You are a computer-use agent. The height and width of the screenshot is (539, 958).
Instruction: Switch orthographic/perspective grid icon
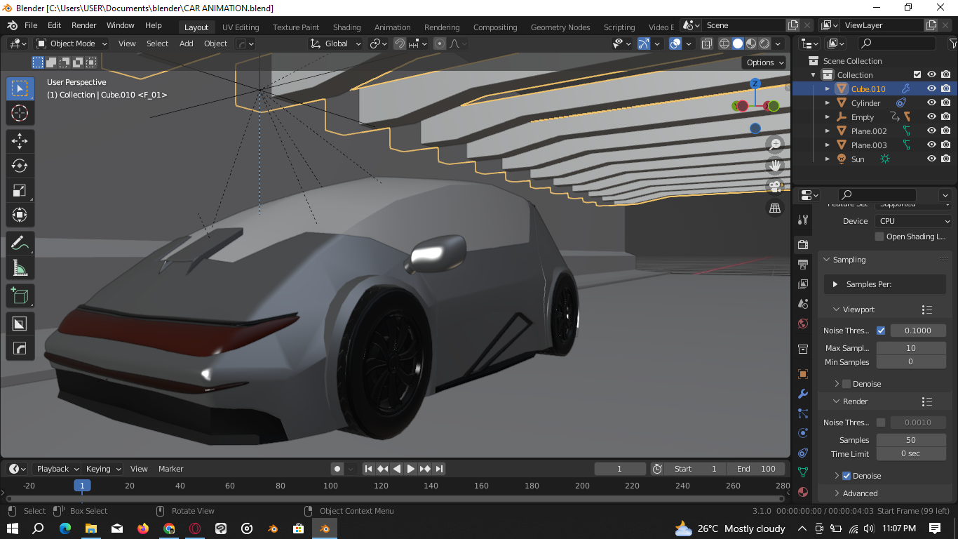775,208
